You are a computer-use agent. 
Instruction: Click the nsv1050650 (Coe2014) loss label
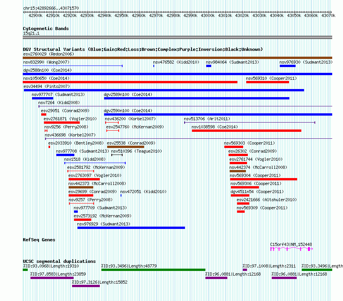(x=46, y=78)
